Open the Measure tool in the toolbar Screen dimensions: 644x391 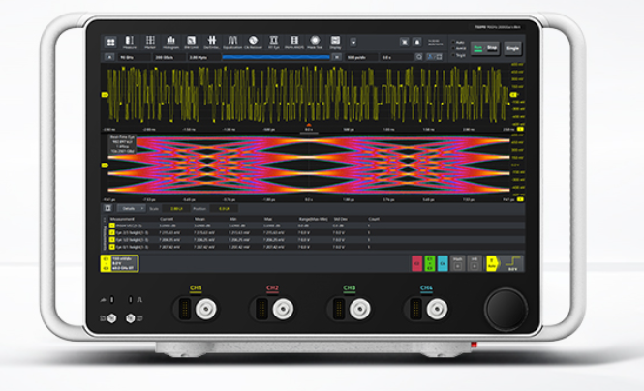tap(129, 41)
